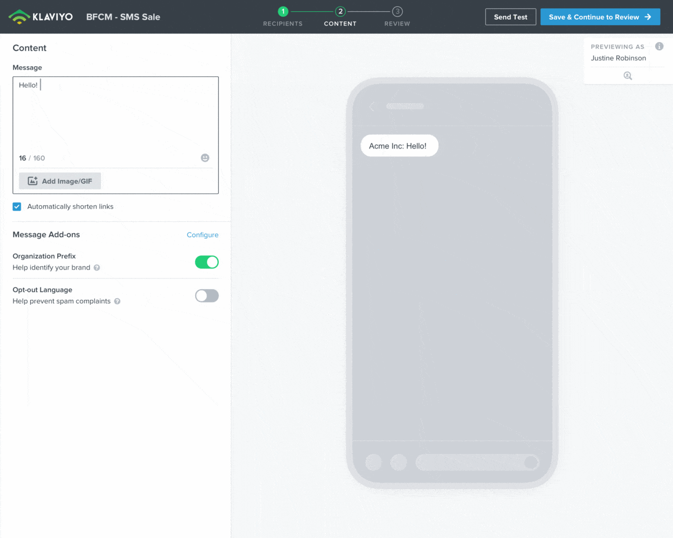This screenshot has height=538, width=673.
Task: Click step 1 Recipients circle
Action: point(283,11)
